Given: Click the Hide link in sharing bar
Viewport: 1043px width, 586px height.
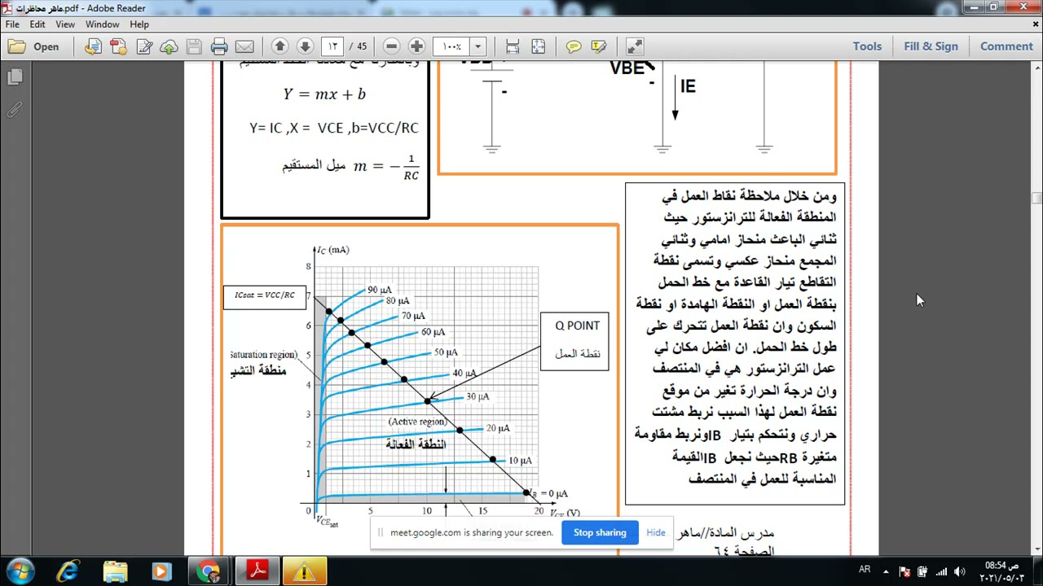Looking at the screenshot, I should tap(656, 532).
